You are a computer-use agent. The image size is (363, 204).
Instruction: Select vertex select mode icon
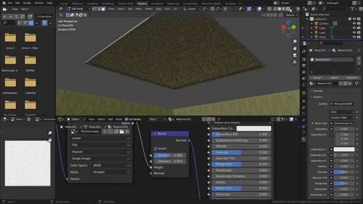pyautogui.click(x=95, y=9)
